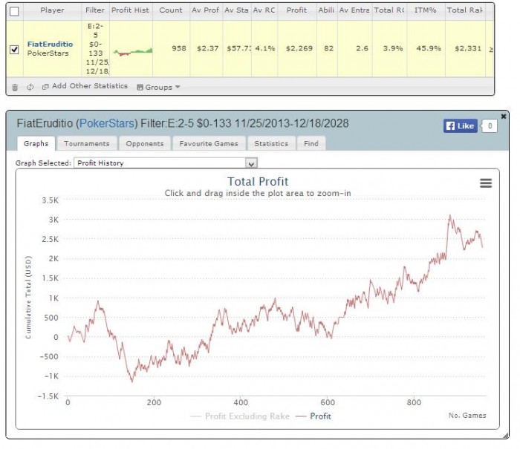Image resolution: width=520 pixels, height=449 pixels.
Task: Toggle the select-all checkbox in header
Action: point(14,11)
